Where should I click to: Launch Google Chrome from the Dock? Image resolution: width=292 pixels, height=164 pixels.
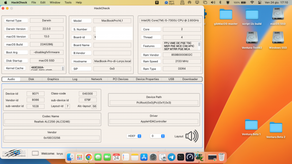(89, 157)
